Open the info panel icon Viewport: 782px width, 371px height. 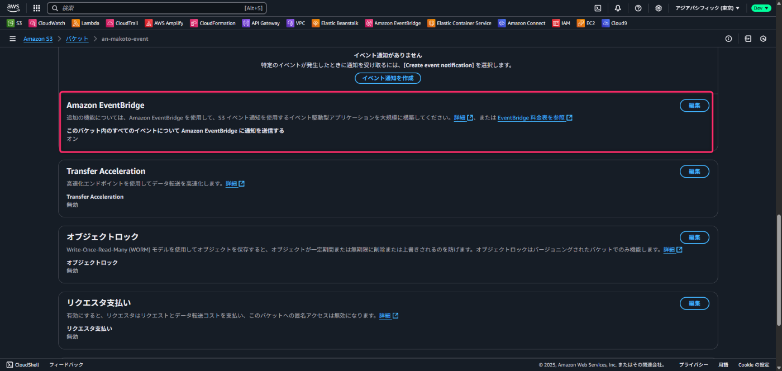(x=728, y=39)
